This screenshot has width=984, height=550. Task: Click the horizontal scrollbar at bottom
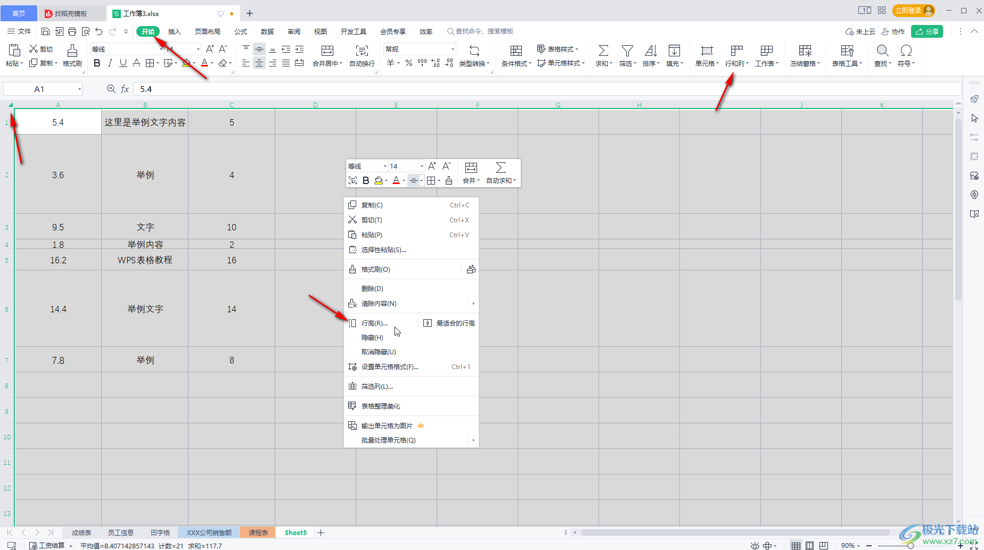(735, 532)
